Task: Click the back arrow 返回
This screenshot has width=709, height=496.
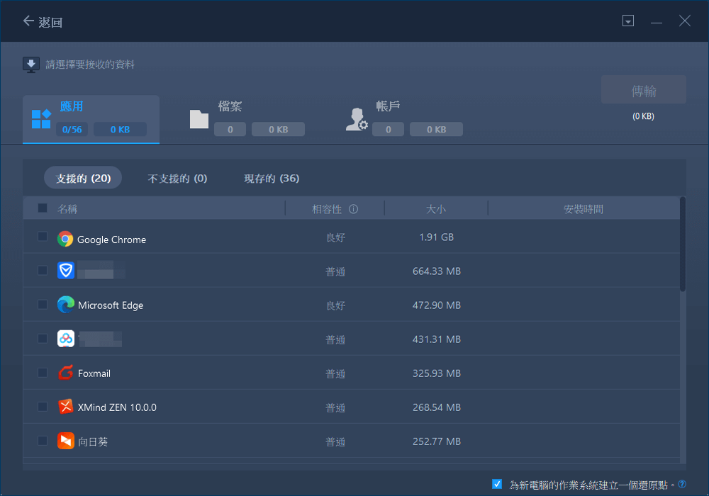Action: click(x=43, y=21)
